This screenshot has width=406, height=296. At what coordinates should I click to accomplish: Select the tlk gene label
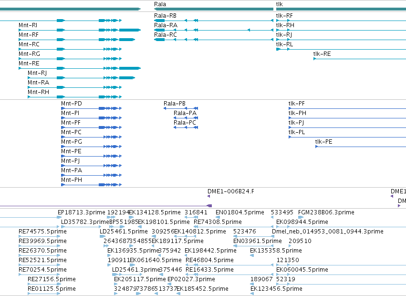(x=280, y=4)
